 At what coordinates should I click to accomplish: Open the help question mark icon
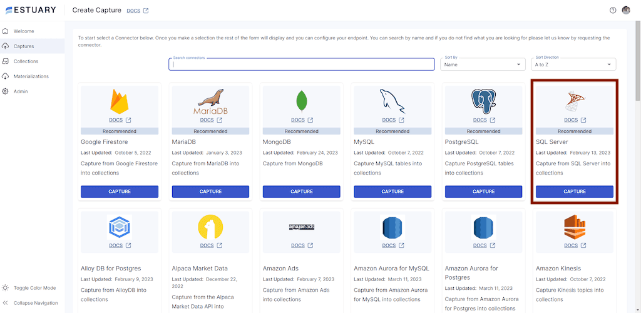[x=612, y=10]
